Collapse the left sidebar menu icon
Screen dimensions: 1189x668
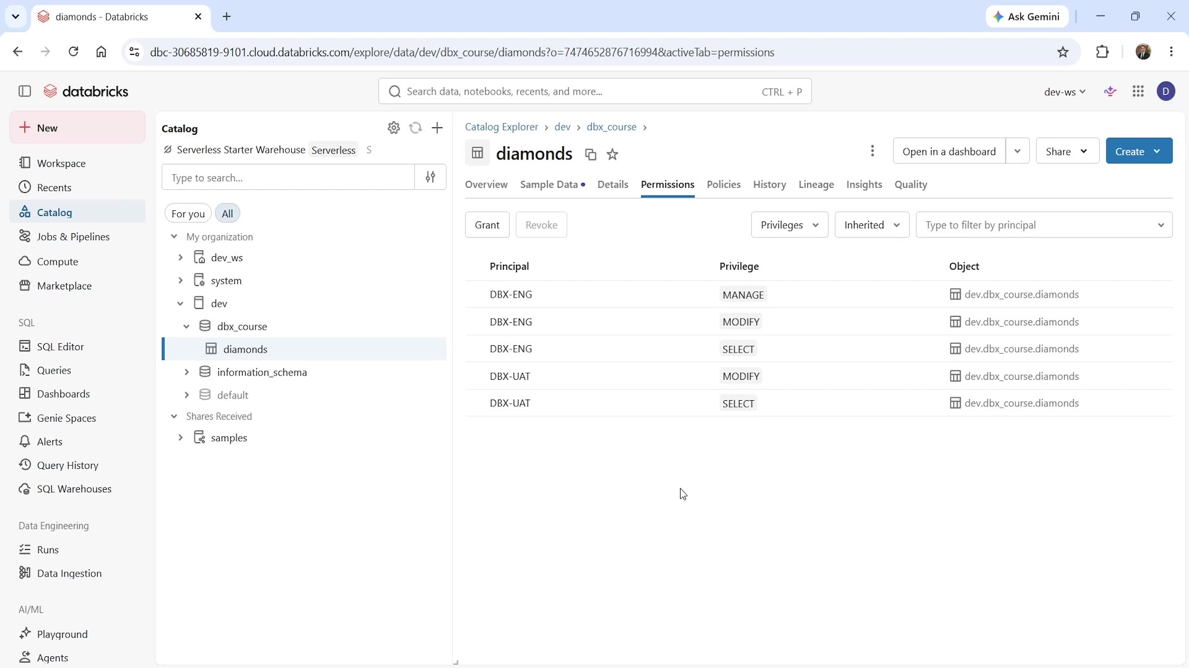pyautogui.click(x=25, y=92)
